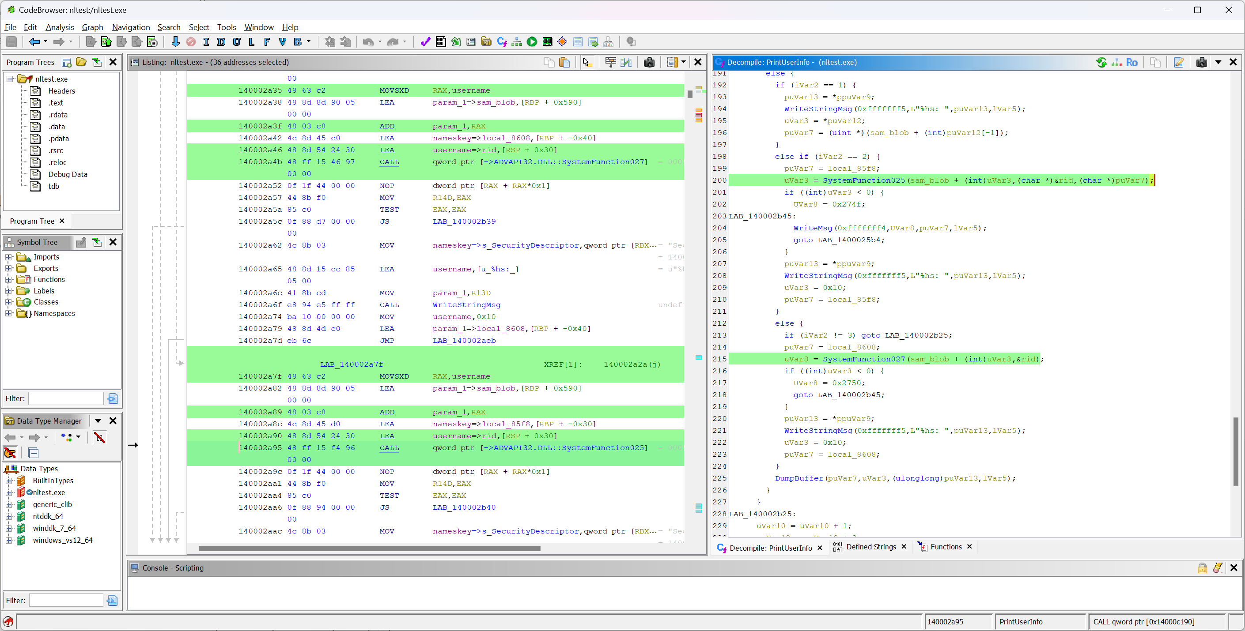Click the Define Data D toolbar icon

[221, 42]
